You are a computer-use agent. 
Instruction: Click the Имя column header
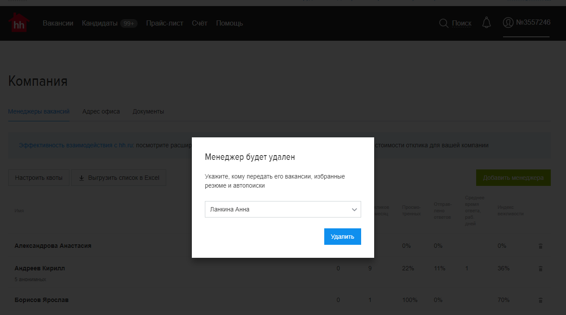(19, 211)
